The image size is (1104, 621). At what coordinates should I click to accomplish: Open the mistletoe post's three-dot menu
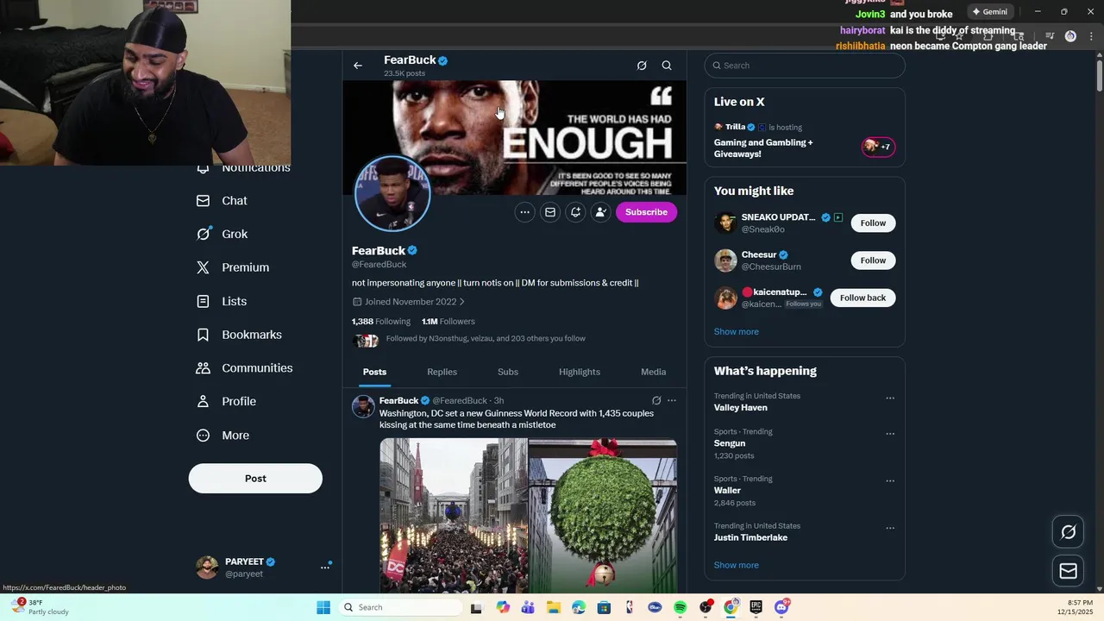pyautogui.click(x=672, y=400)
